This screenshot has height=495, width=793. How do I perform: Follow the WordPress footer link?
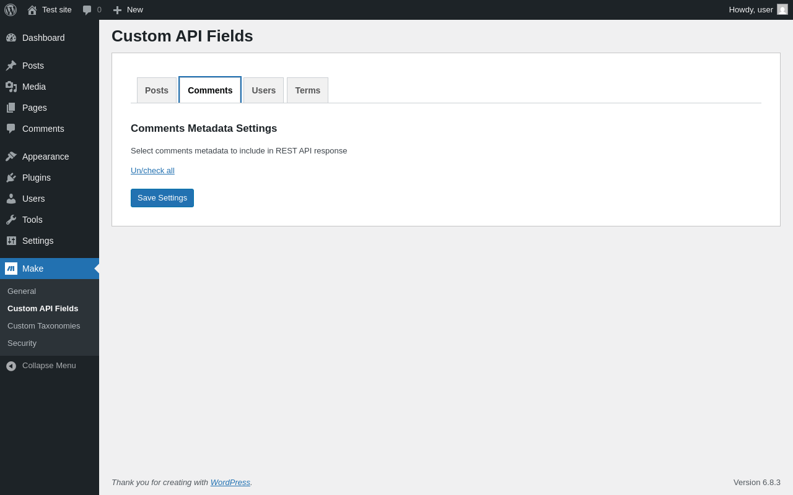point(230,483)
